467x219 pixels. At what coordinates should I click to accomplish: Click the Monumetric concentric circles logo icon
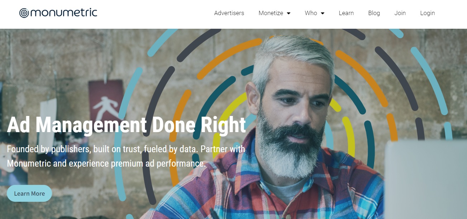point(24,13)
